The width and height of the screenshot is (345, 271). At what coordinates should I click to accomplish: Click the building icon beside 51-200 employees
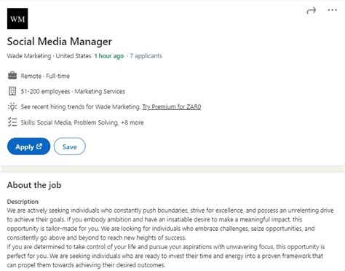tap(12, 91)
